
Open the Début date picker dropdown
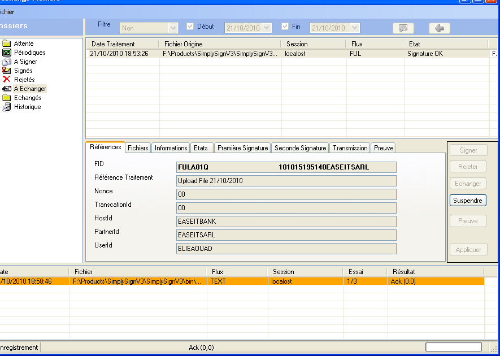[x=267, y=28]
